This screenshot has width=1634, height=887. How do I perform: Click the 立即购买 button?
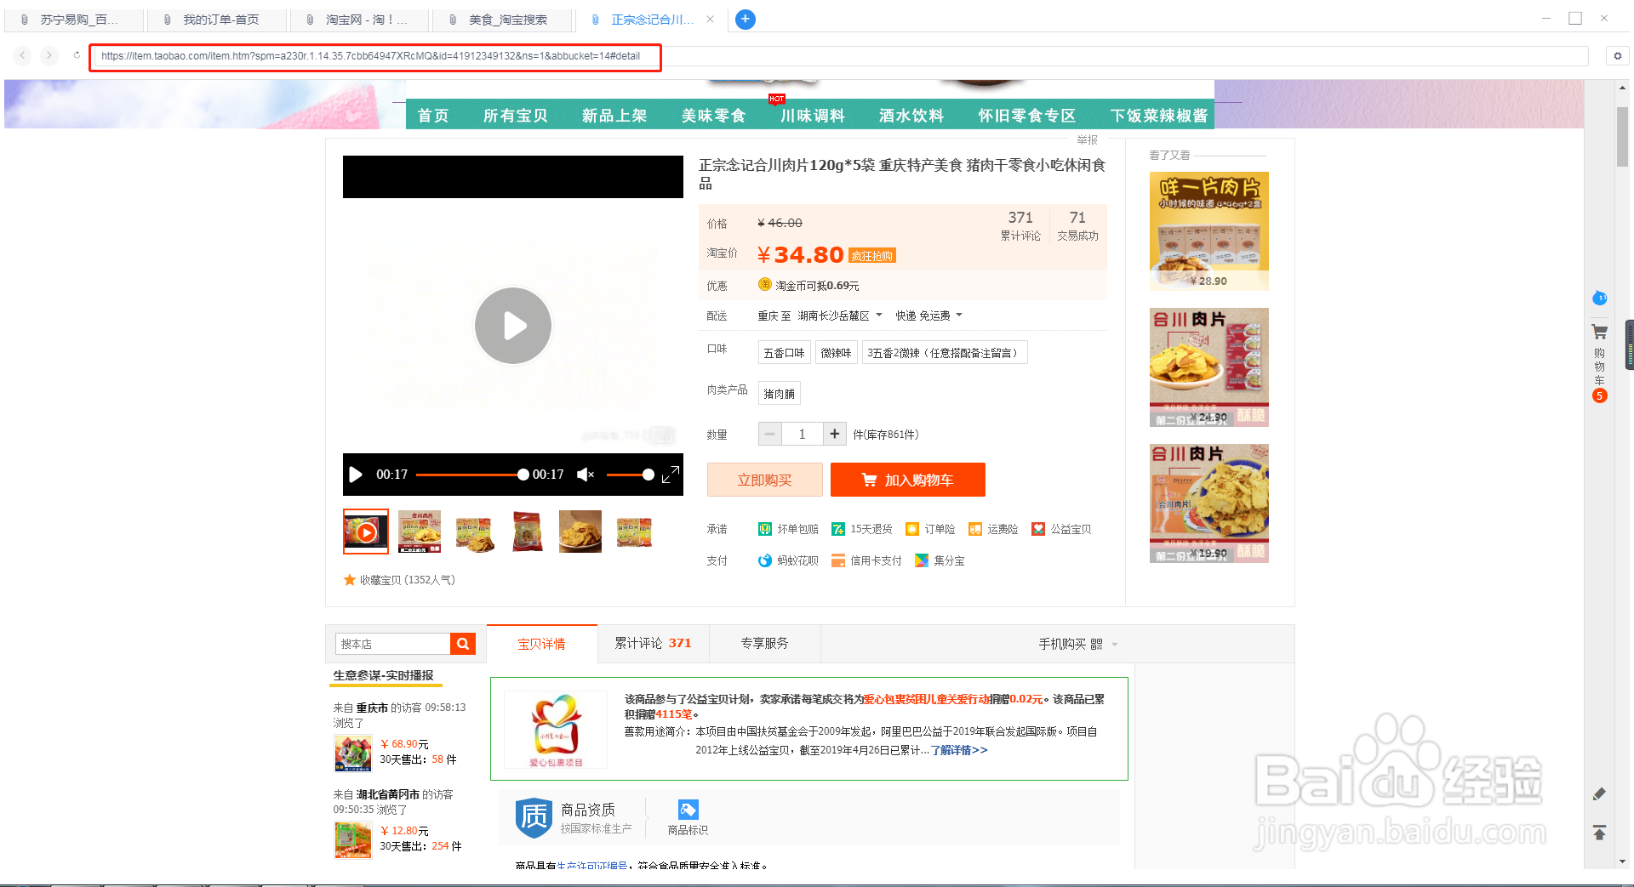pos(764,480)
